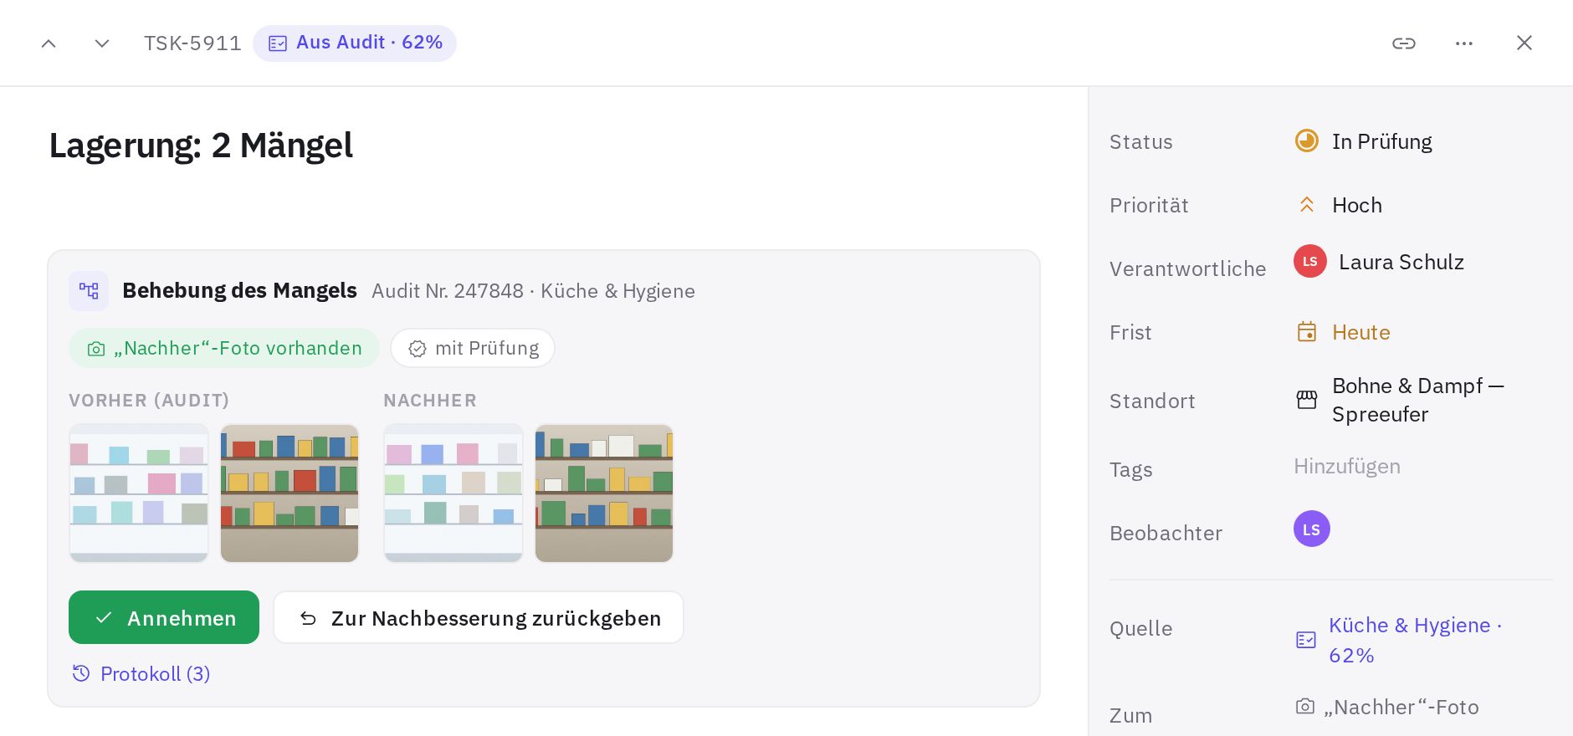The height and width of the screenshot is (736, 1573).
Task: Click 'Hinzufügen' to add tags
Action: pos(1347,466)
